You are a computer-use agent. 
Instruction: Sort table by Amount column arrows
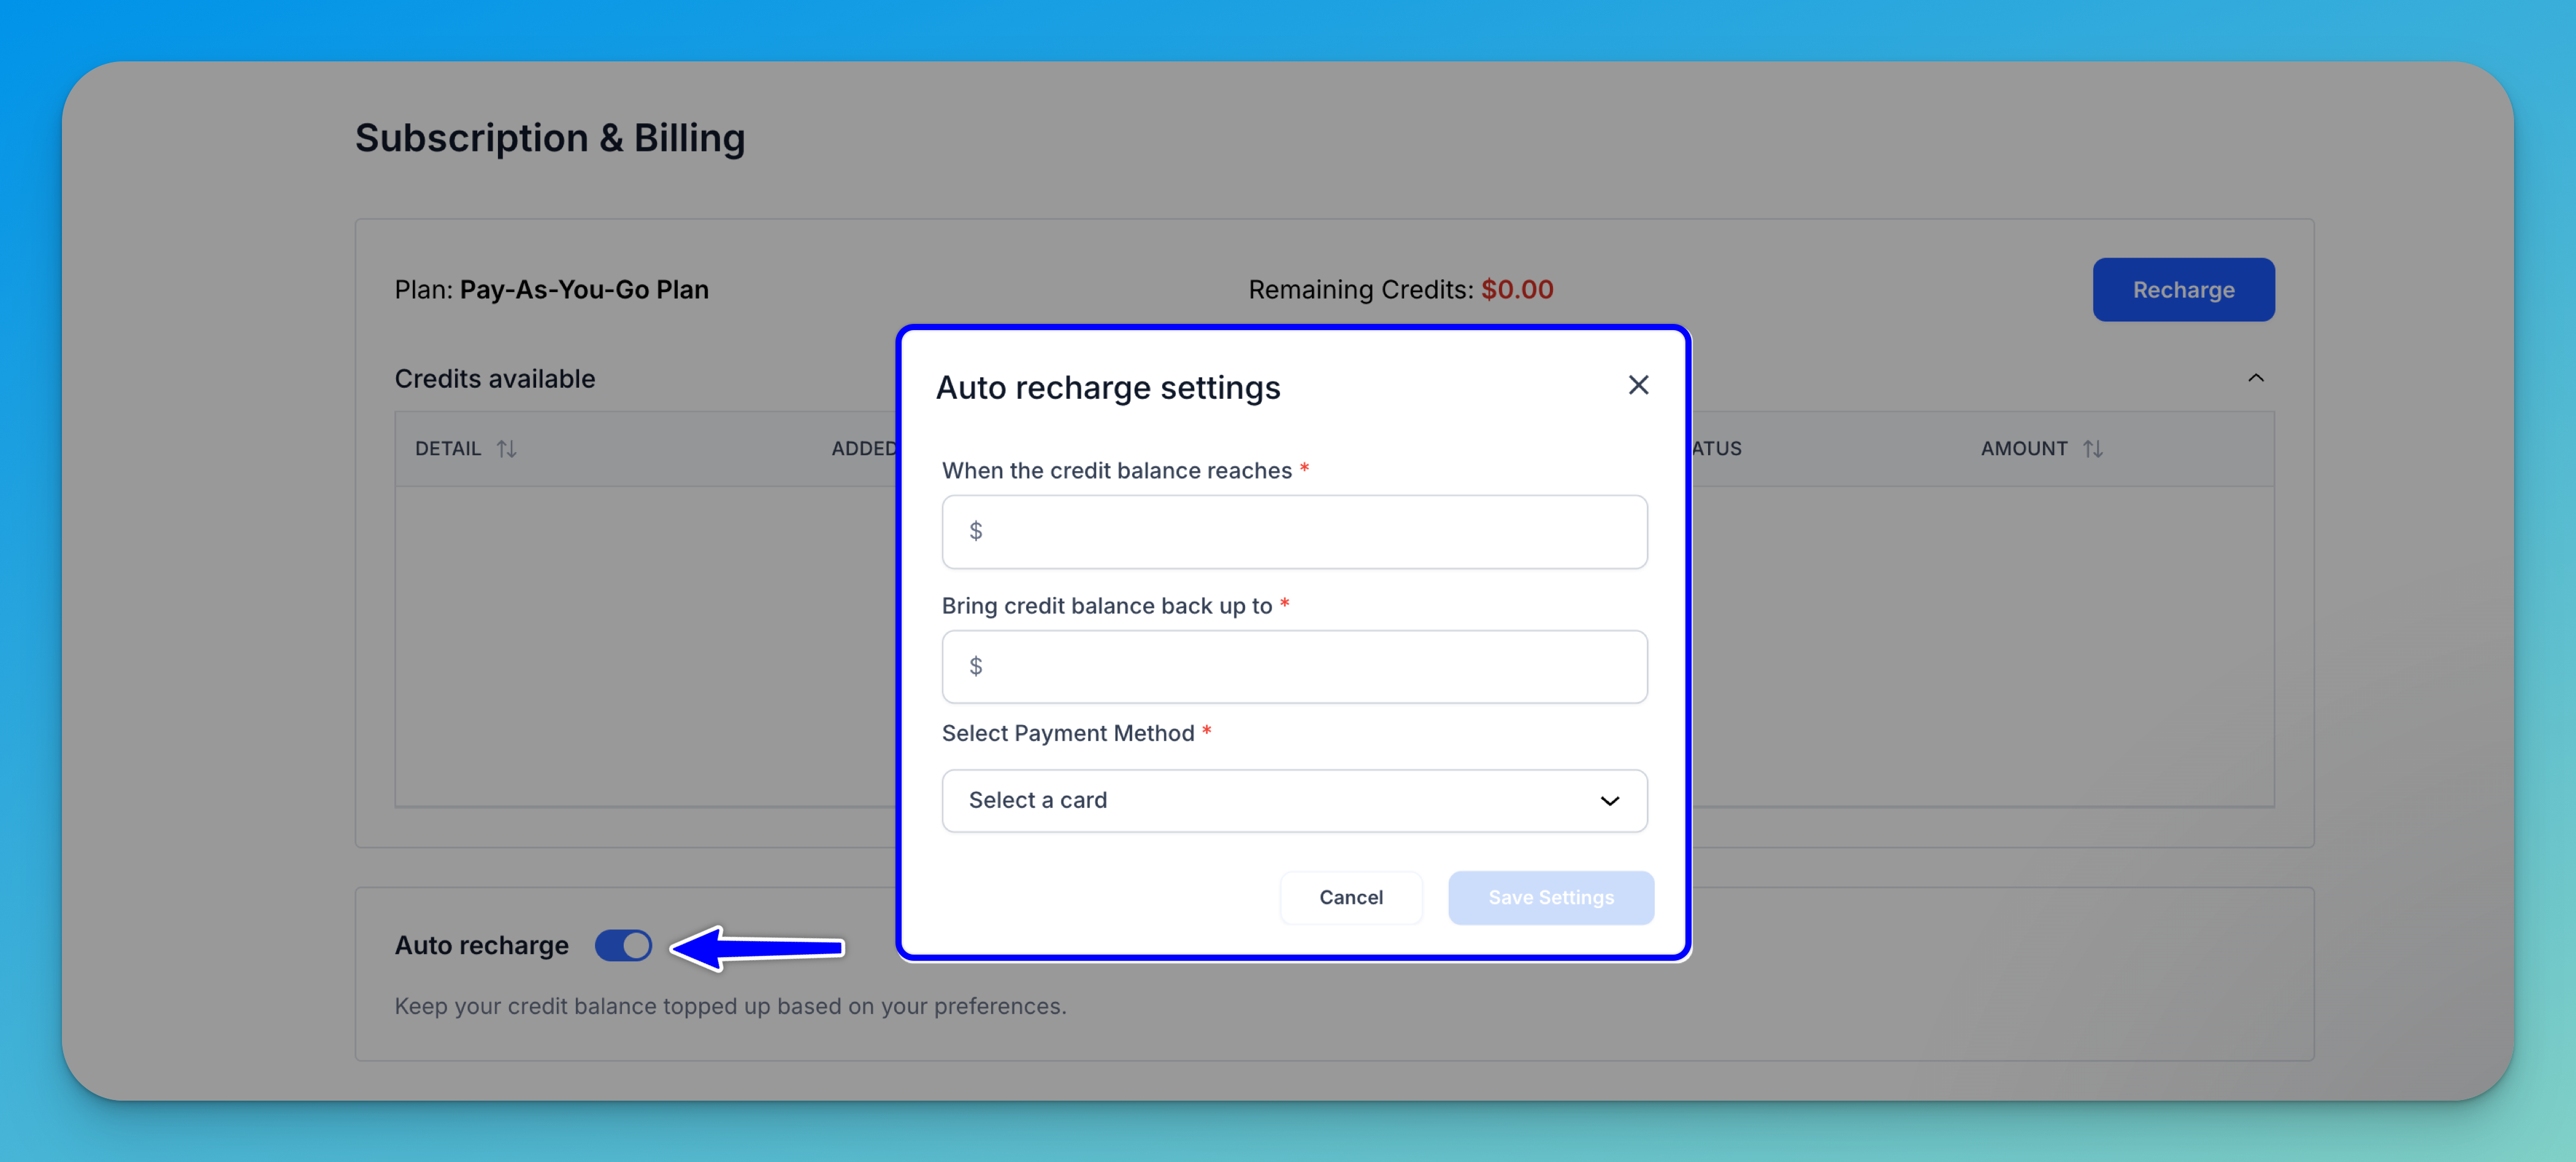click(2093, 449)
